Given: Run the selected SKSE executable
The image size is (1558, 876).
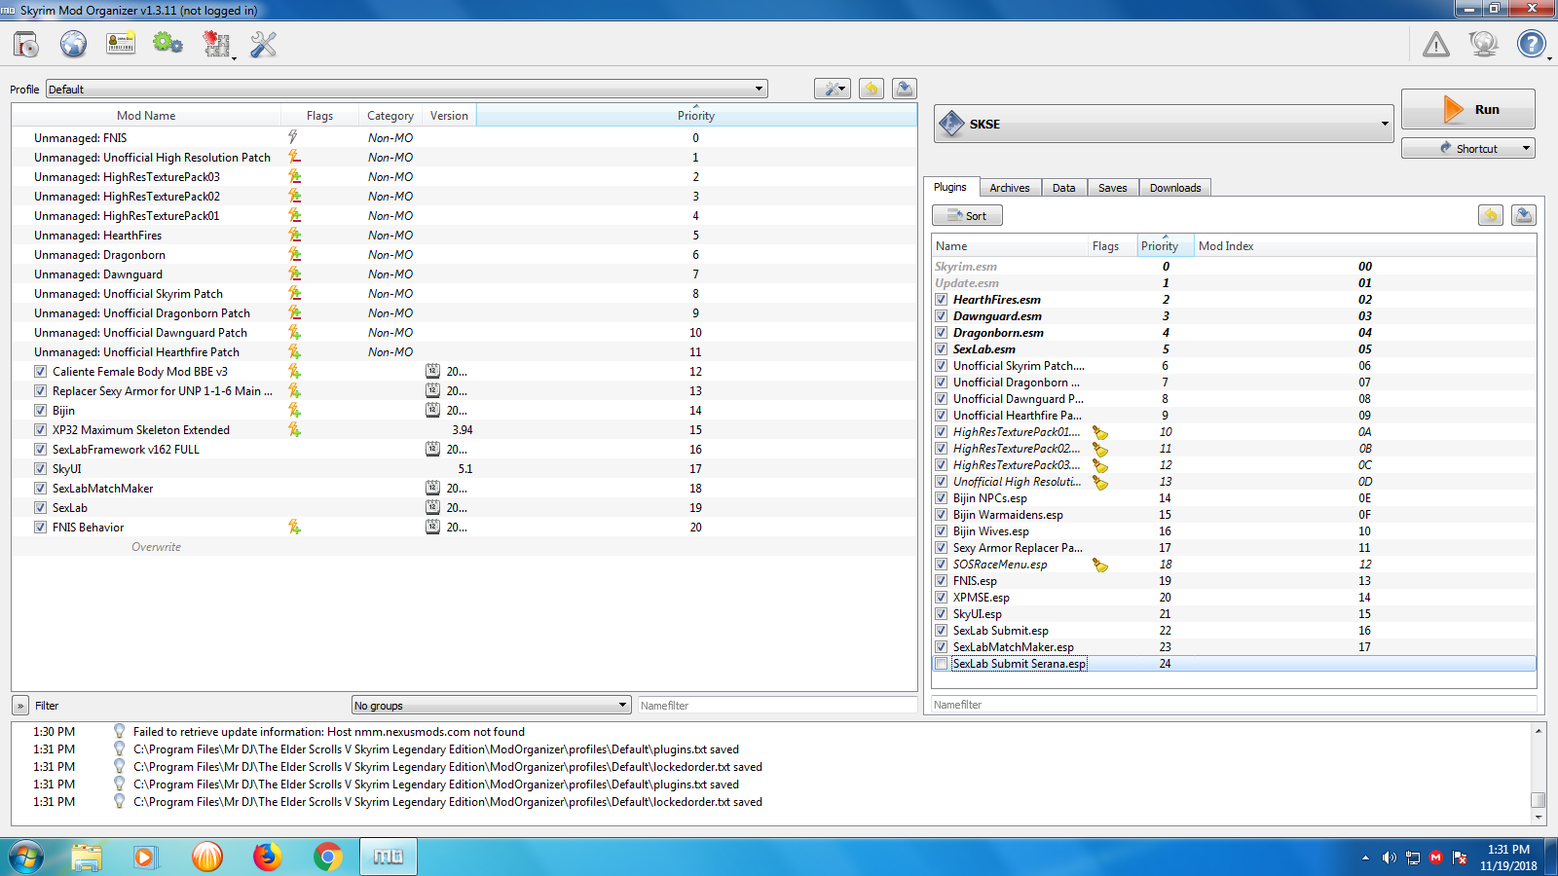Looking at the screenshot, I should pos(1468,109).
